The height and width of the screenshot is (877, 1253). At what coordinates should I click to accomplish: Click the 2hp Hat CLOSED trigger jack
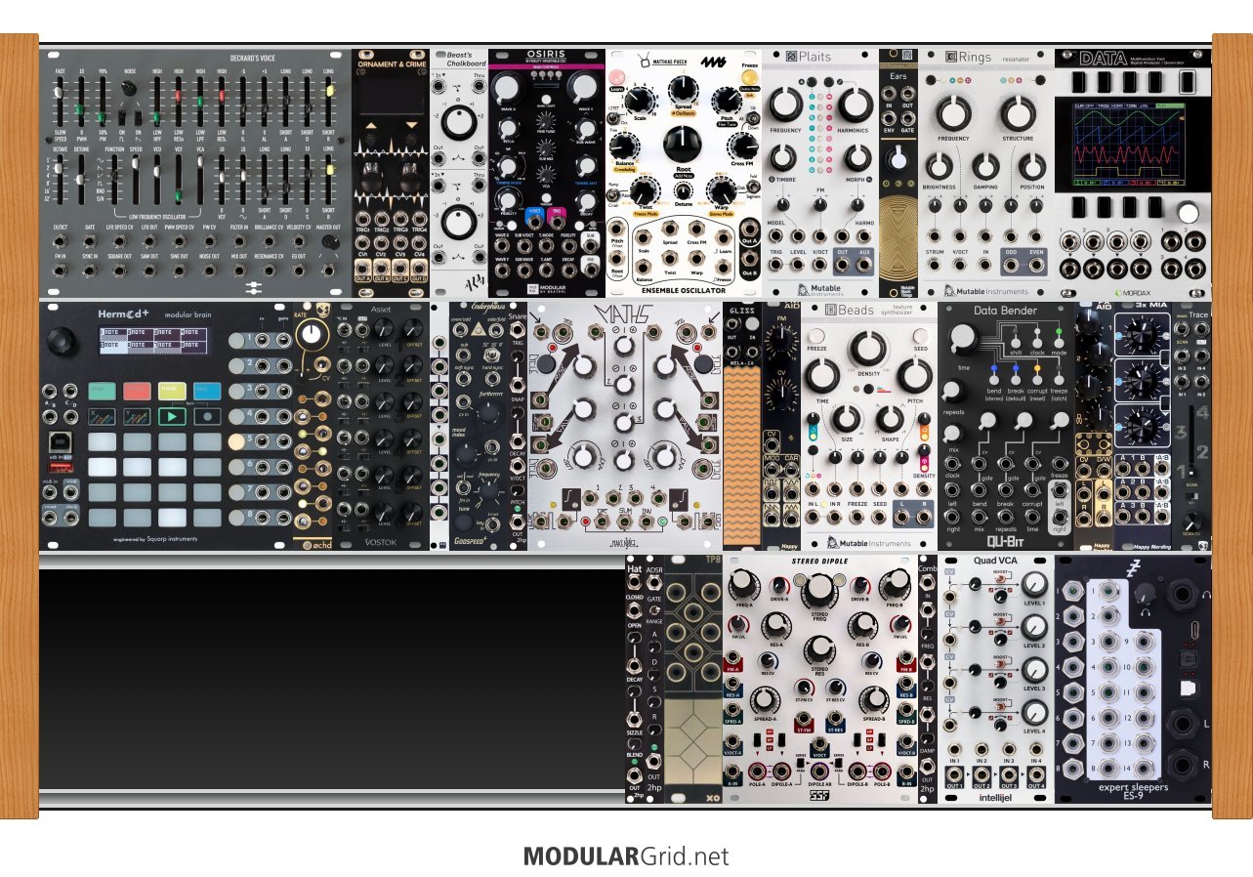(635, 583)
